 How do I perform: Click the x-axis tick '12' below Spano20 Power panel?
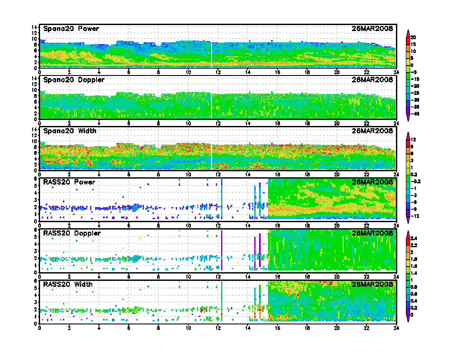[218, 72]
